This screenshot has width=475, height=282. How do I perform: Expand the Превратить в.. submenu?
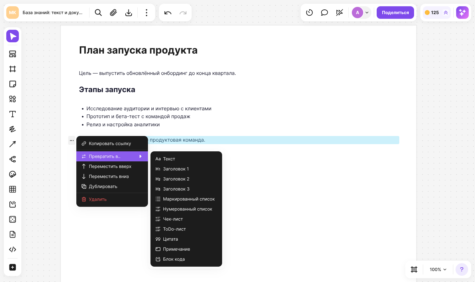112,156
